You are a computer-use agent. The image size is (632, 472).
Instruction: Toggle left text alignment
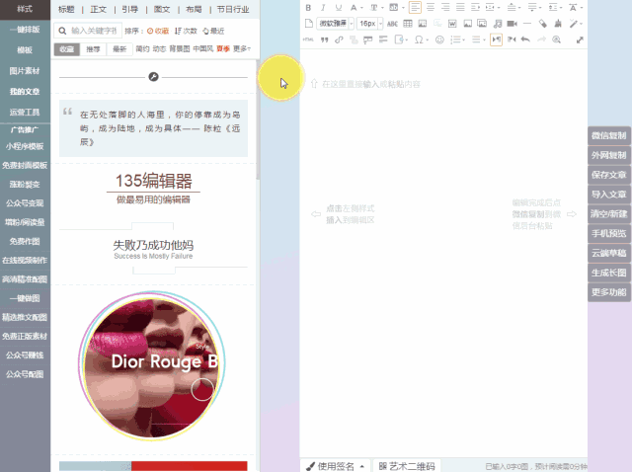coord(415,8)
